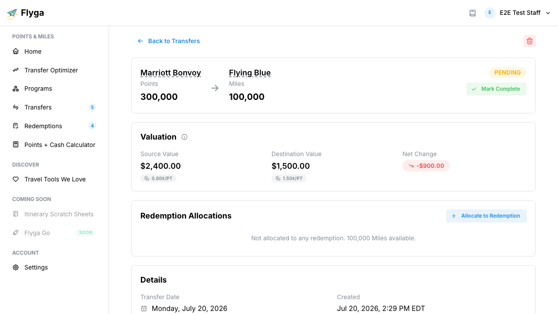This screenshot has height=314, width=558.
Task: Open Programs in sidebar
Action: pyautogui.click(x=54, y=89)
